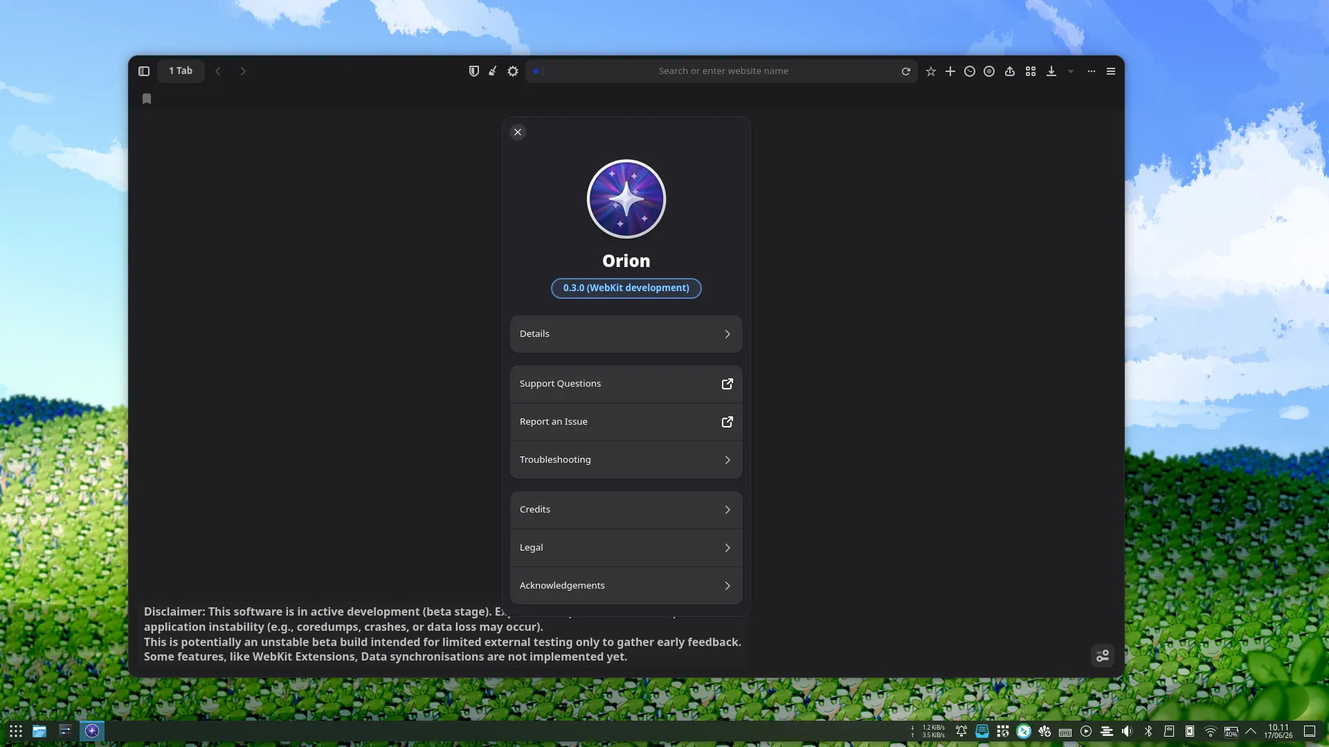Click the broom clean-up icon
The image size is (1329, 747).
point(493,71)
